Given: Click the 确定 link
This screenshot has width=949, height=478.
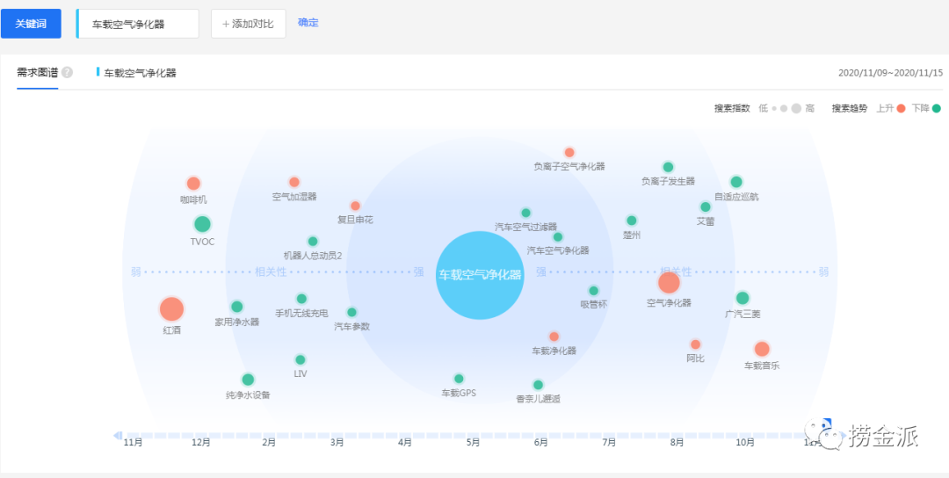Looking at the screenshot, I should [308, 23].
